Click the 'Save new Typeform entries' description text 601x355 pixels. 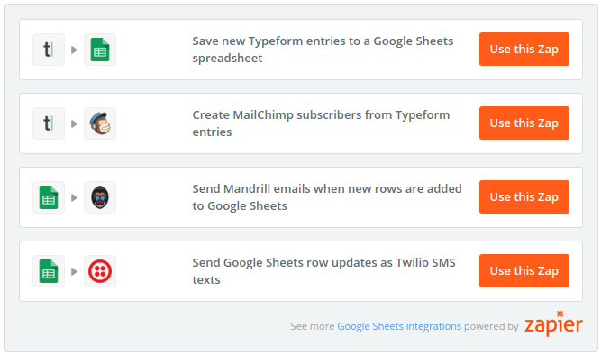pyautogui.click(x=323, y=50)
